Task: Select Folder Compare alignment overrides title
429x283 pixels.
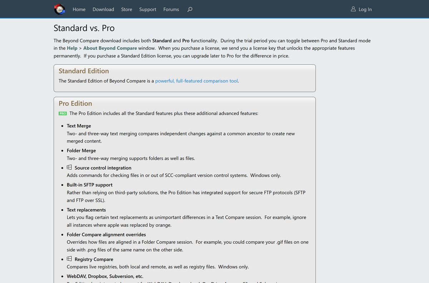Action: (106, 234)
